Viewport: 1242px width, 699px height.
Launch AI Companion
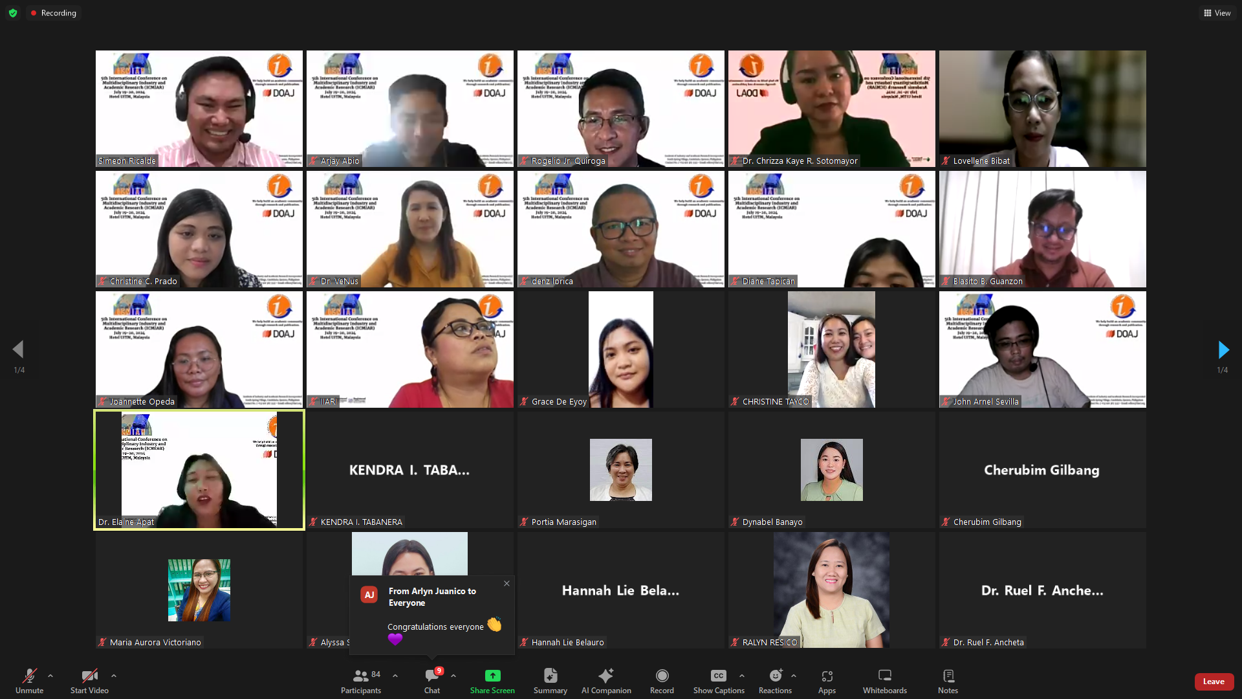(x=605, y=681)
